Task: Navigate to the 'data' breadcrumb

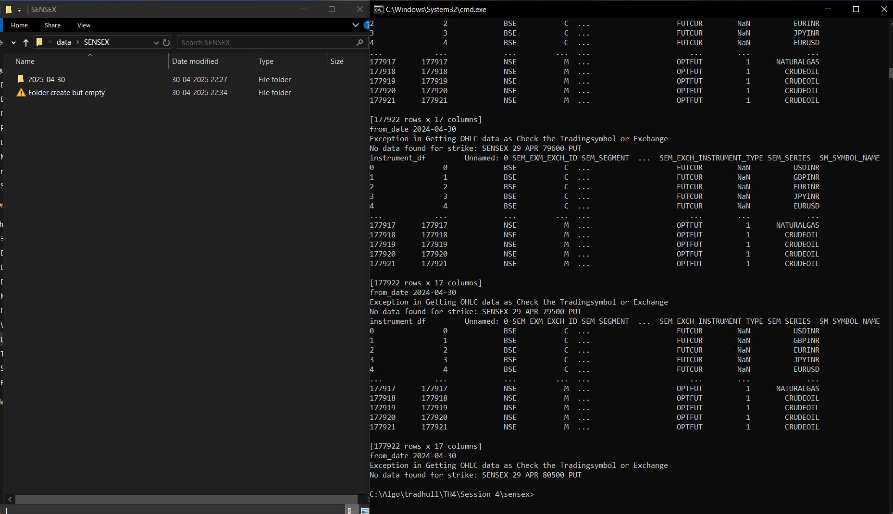Action: coord(63,42)
